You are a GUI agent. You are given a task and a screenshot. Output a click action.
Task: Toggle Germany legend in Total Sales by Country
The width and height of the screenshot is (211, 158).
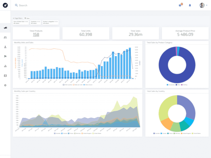pos(177,134)
